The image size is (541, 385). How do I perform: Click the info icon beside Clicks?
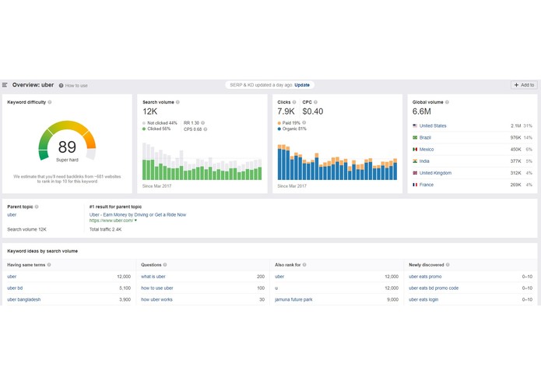pos(294,102)
